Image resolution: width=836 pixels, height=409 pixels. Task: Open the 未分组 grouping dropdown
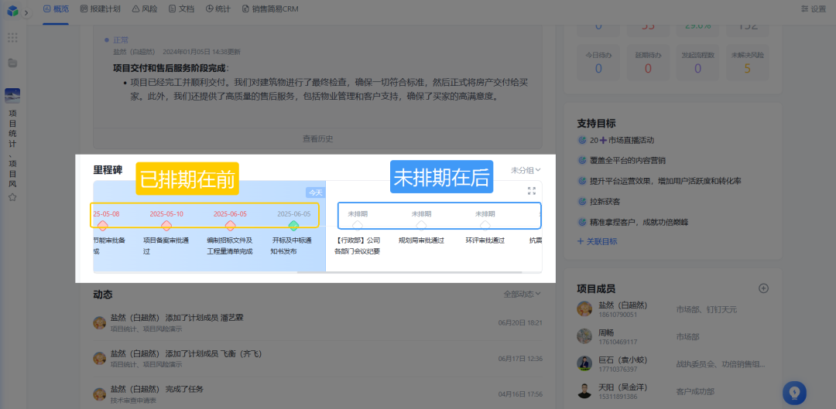tap(526, 169)
